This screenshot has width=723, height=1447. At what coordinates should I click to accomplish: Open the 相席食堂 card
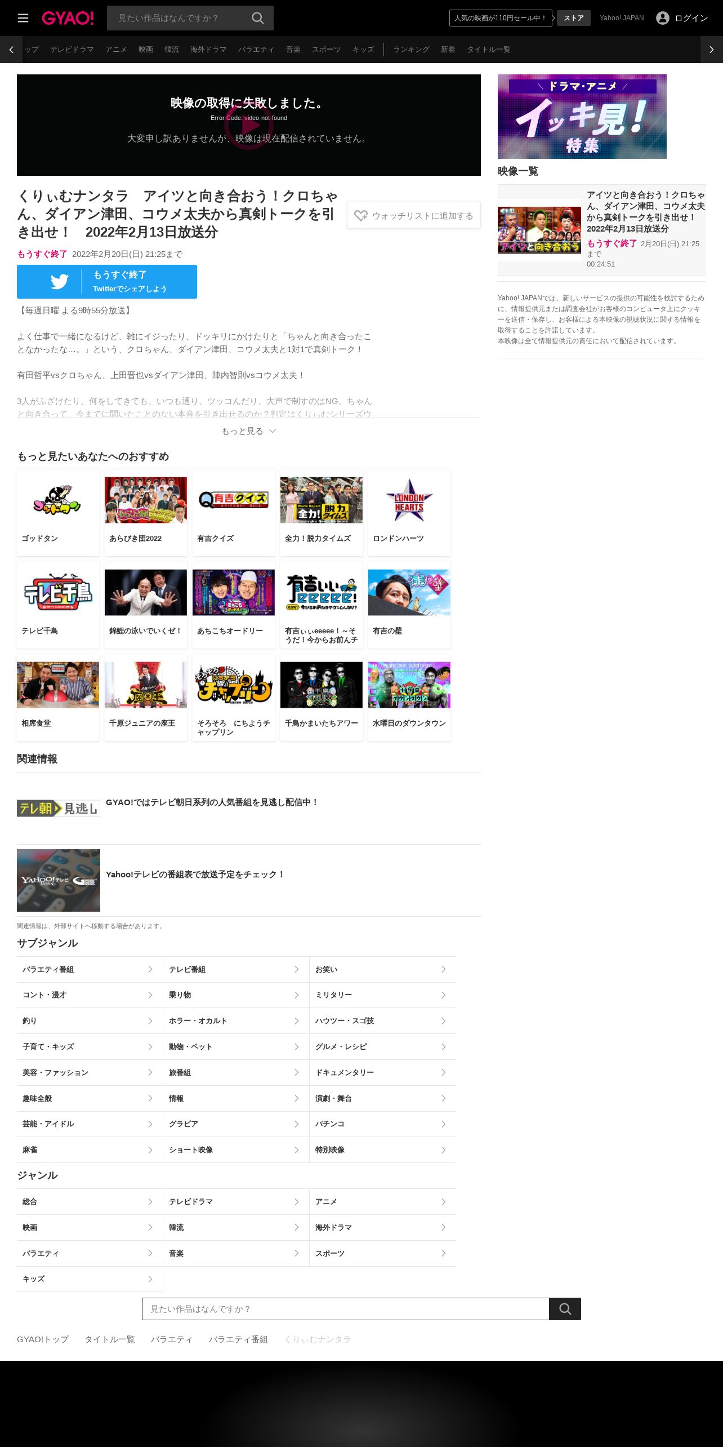58,698
